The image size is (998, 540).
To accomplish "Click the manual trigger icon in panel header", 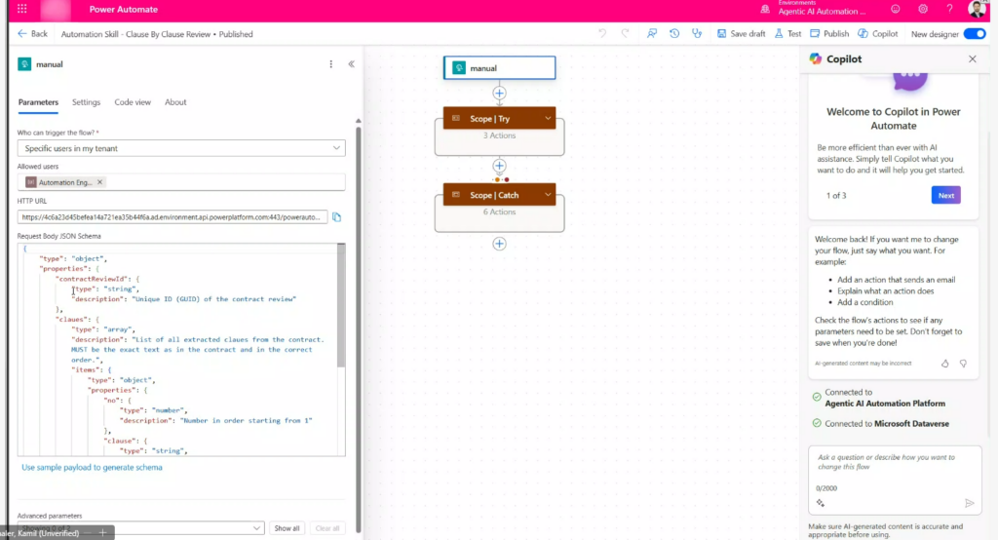I will (x=24, y=64).
